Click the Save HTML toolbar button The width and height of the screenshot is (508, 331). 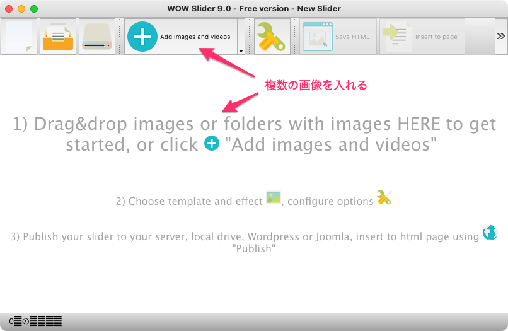[338, 37]
